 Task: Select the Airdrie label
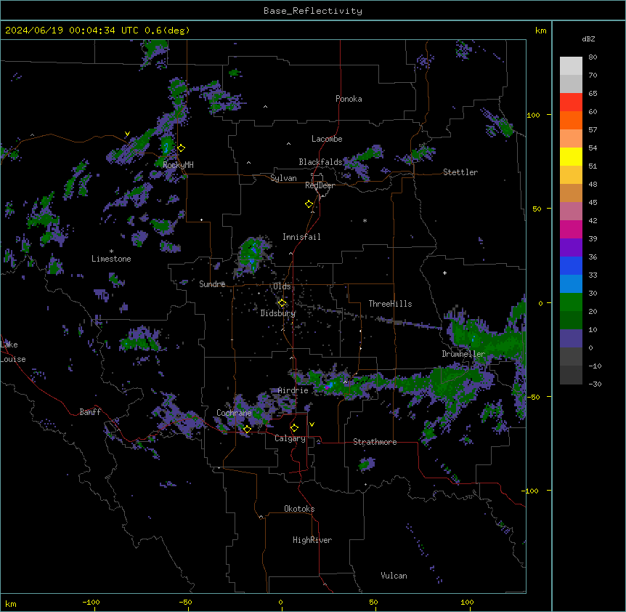tap(293, 390)
